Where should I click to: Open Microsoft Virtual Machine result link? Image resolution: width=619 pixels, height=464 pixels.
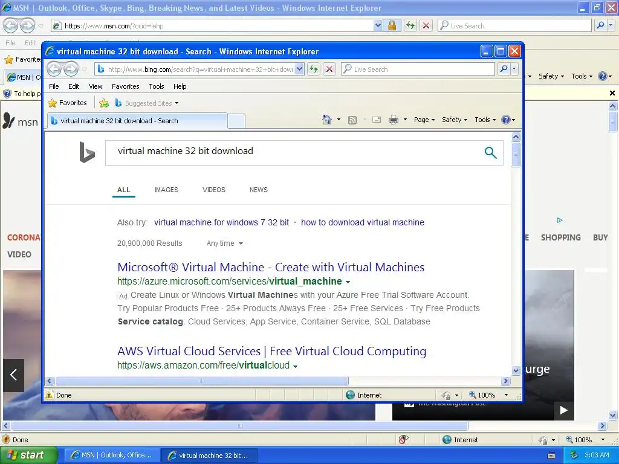(271, 267)
